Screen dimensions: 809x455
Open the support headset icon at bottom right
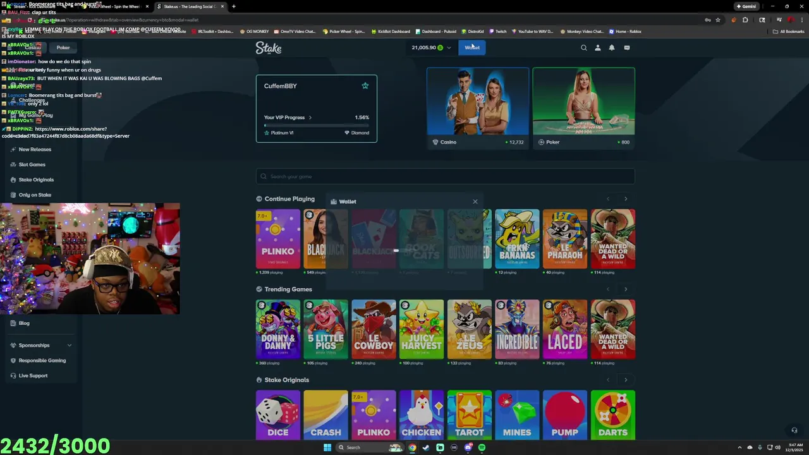(x=794, y=430)
